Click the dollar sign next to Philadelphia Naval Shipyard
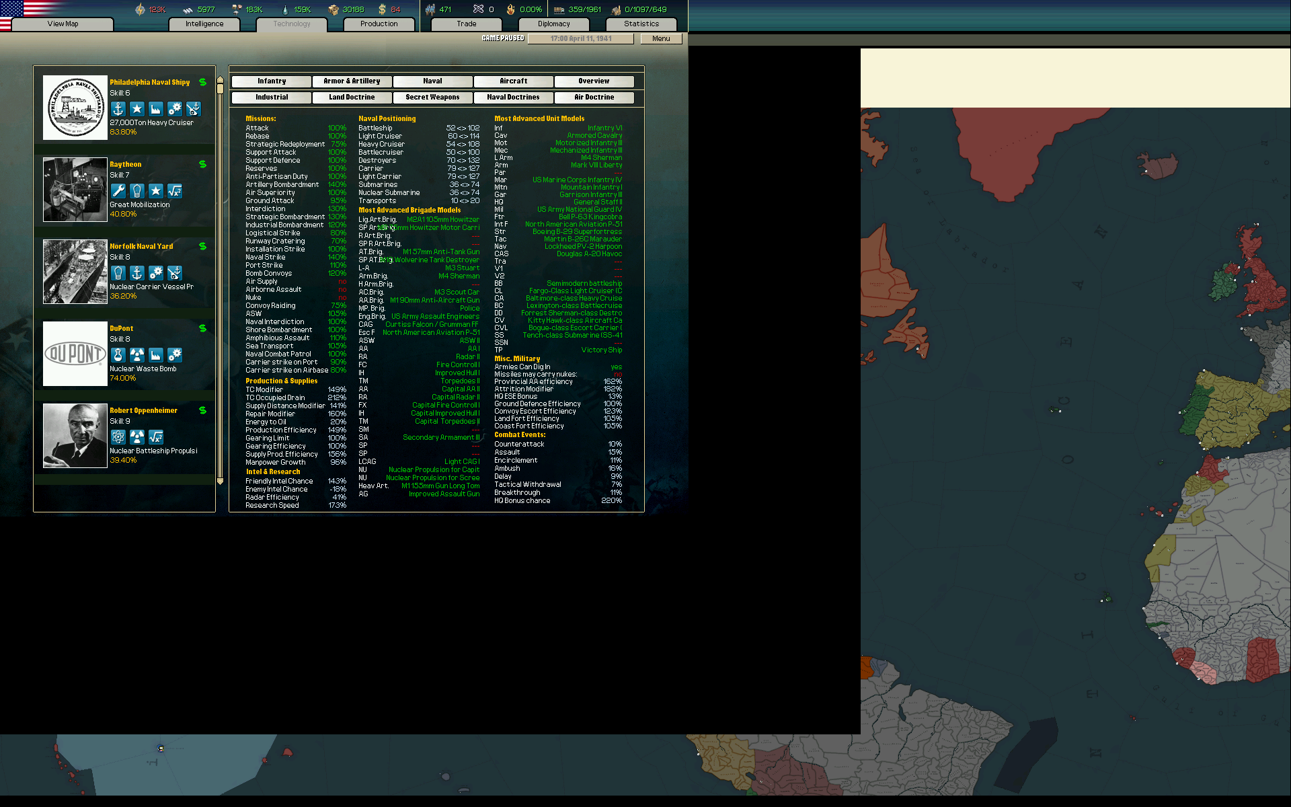Image resolution: width=1291 pixels, height=807 pixels. coord(202,82)
